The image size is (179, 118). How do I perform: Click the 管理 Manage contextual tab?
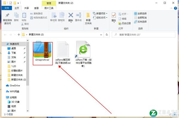49,3
